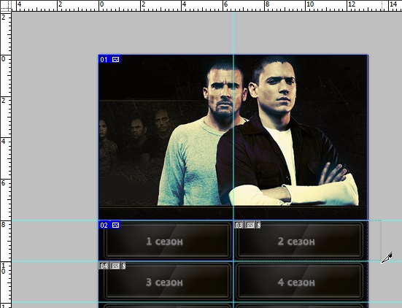Viewport: 402px width, 308px height.
Task: Select slice 03 number badge
Action: pyautogui.click(x=239, y=226)
